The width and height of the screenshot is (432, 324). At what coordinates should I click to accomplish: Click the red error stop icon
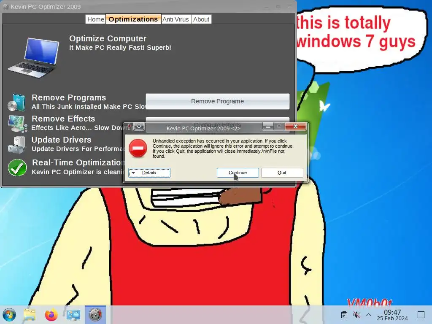click(x=138, y=148)
